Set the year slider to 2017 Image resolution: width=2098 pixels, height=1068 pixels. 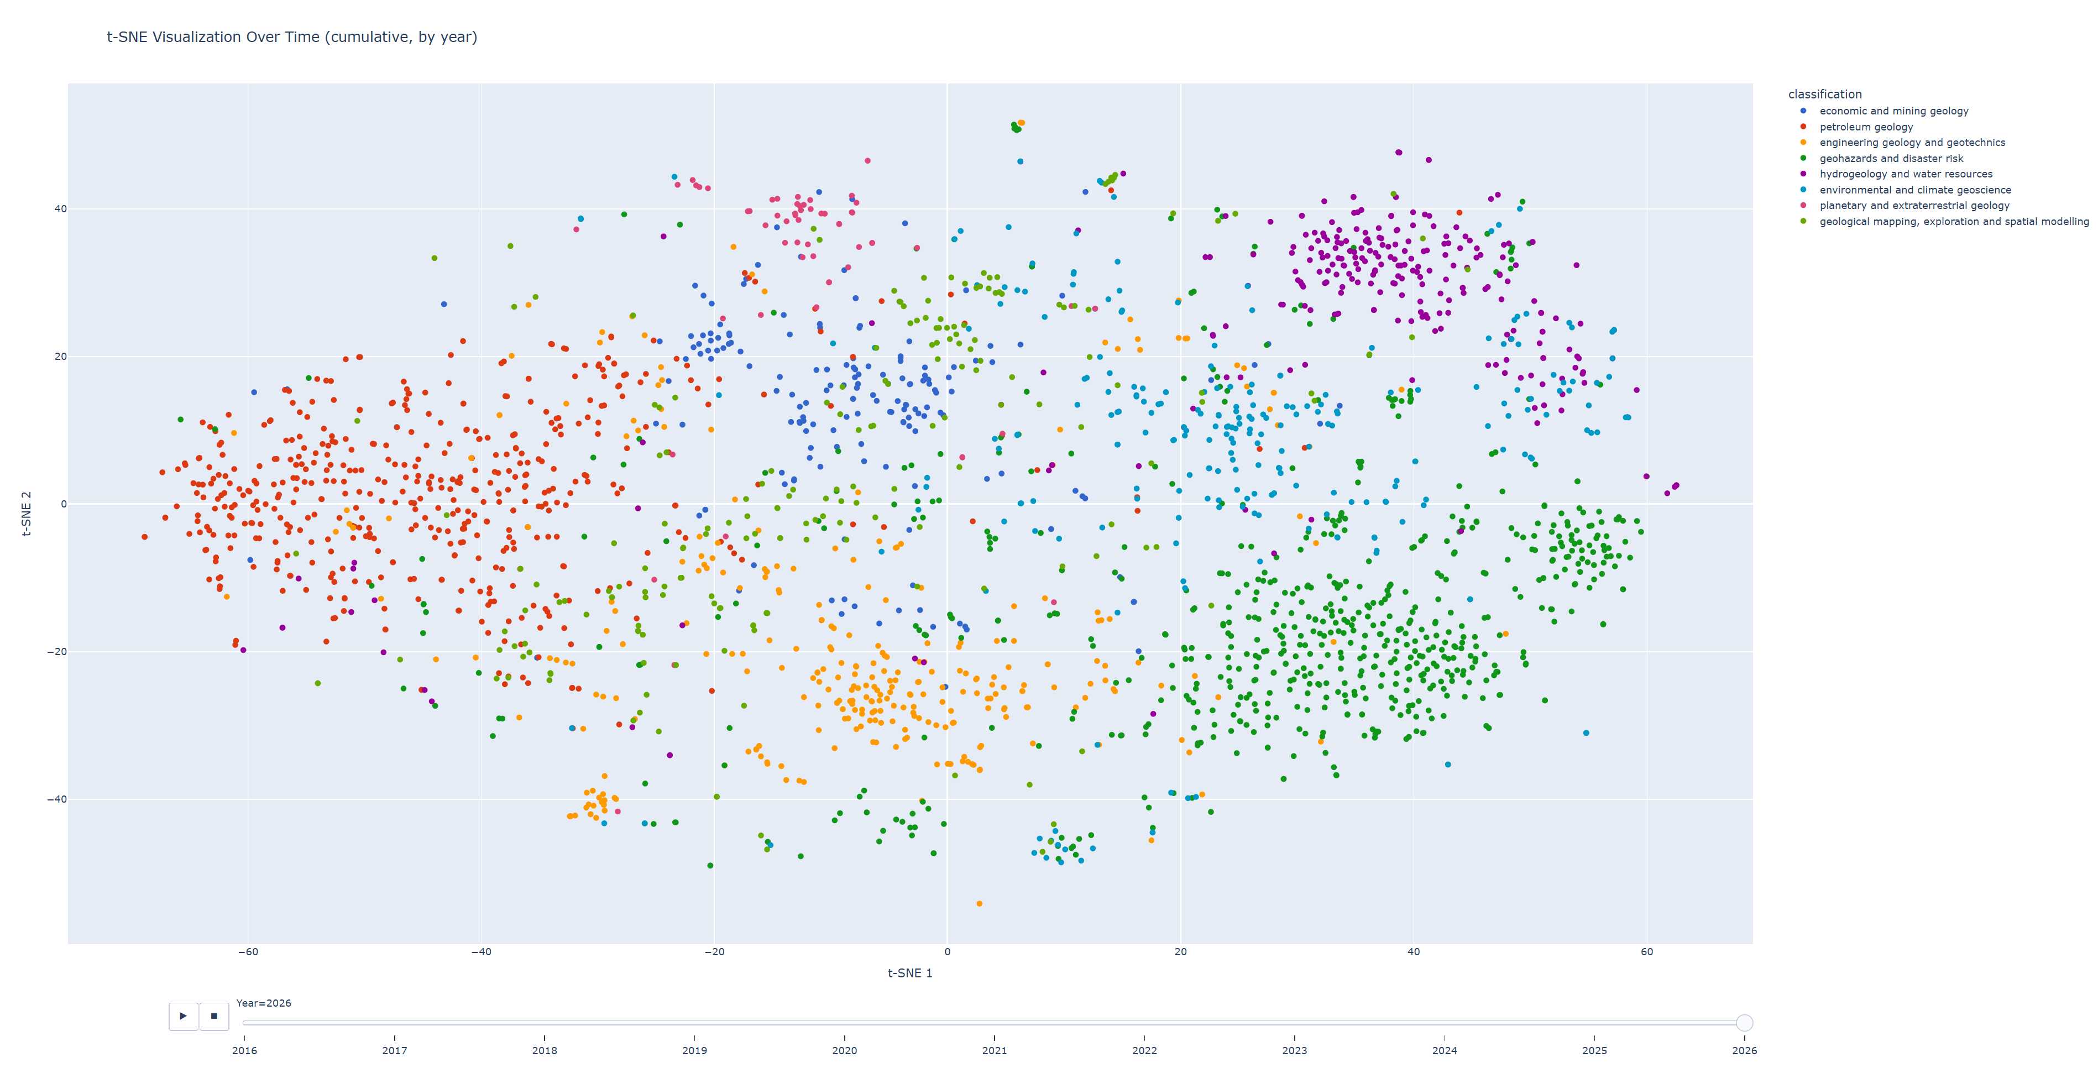pos(394,1050)
